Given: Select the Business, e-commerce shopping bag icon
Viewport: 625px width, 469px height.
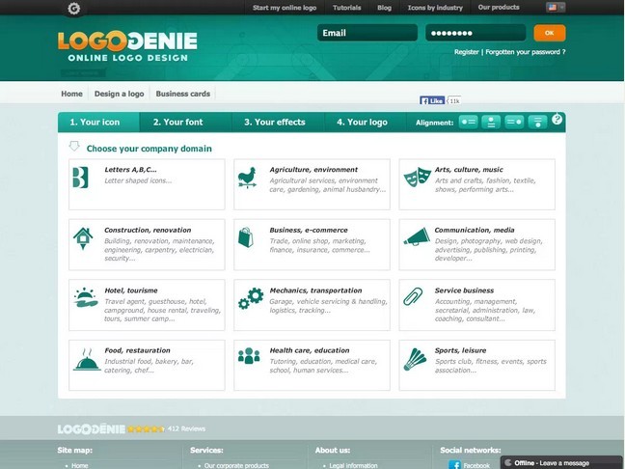Looking at the screenshot, I should click(x=246, y=237).
